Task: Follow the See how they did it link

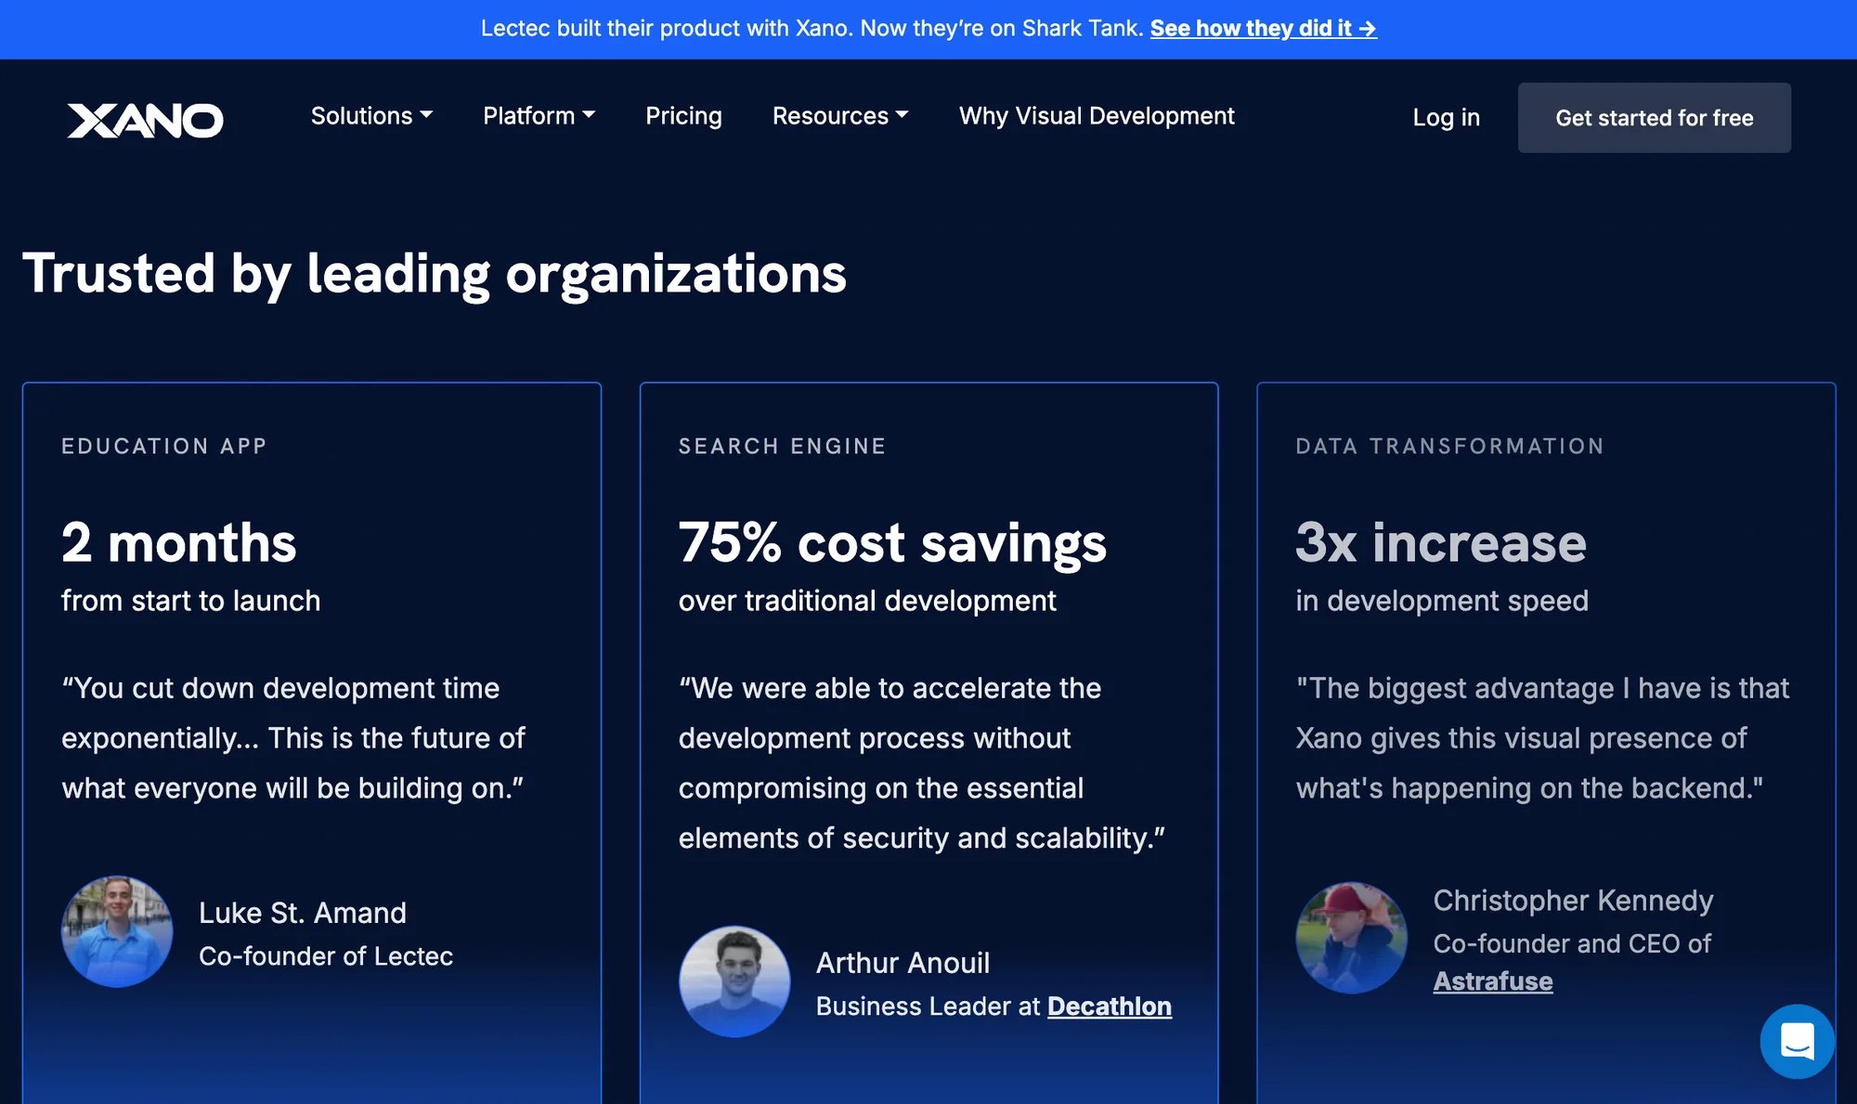Action: [1263, 29]
